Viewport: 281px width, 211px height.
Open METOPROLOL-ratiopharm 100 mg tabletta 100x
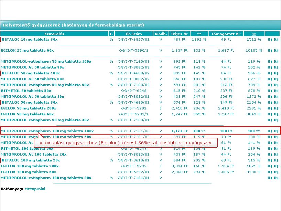click(x=47, y=131)
